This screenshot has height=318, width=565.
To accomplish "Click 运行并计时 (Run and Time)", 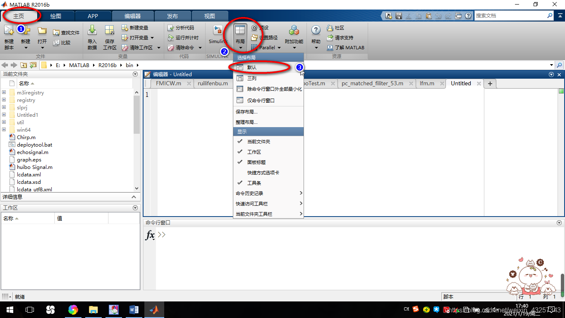I will 183,38.
